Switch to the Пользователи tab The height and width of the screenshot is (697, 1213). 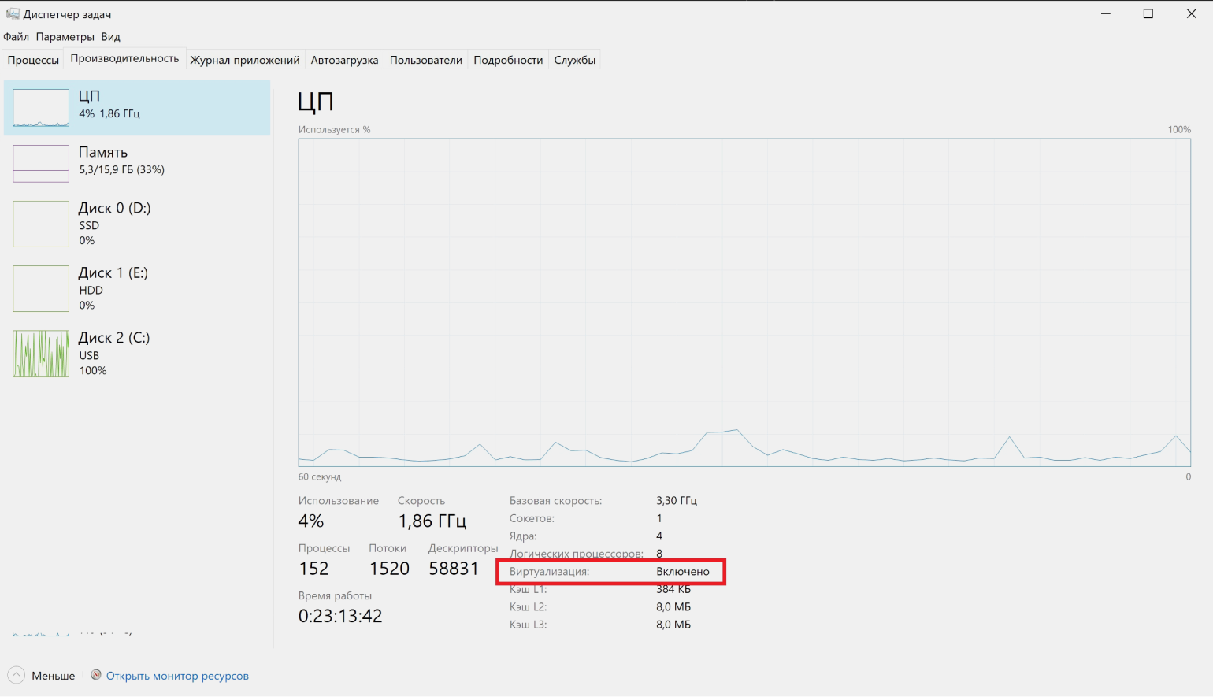pos(425,60)
